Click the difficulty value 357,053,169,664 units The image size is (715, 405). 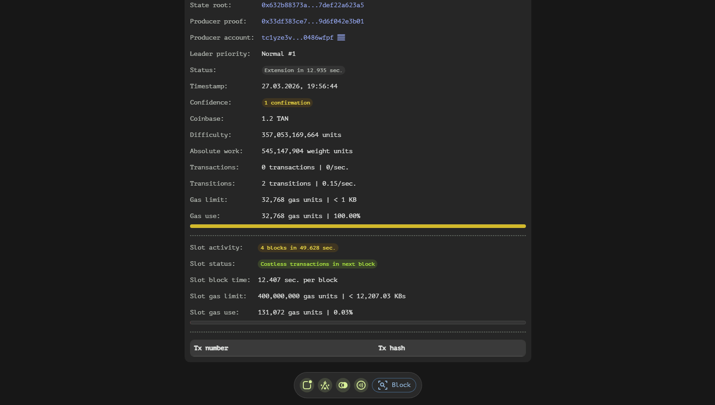coord(301,135)
